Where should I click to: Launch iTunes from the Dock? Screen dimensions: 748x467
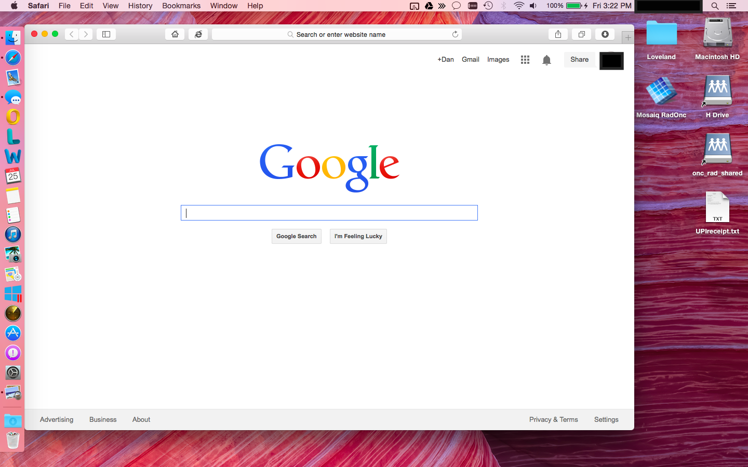(x=13, y=235)
